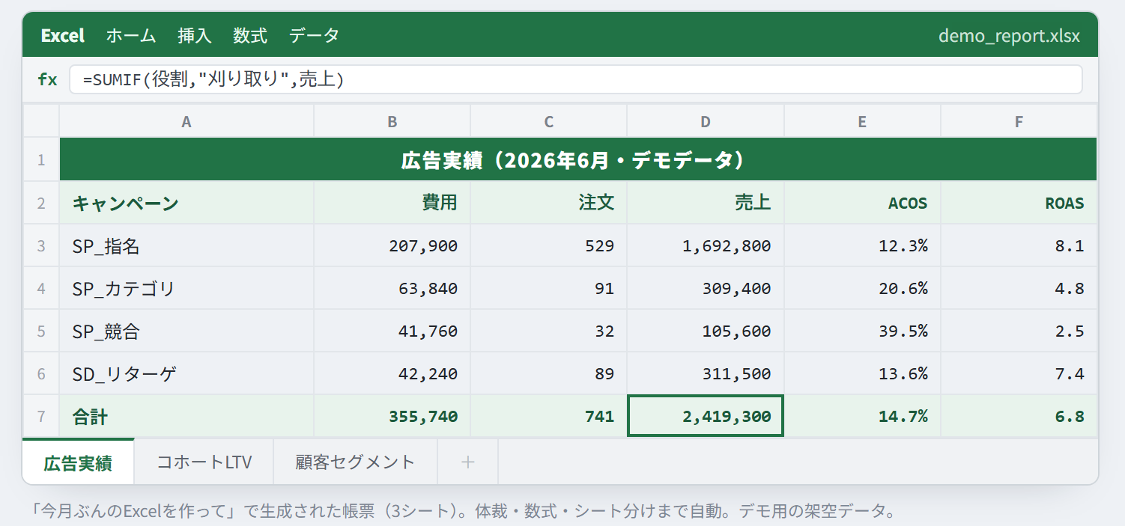
Task: Click the 注文 header cell
Action: [x=549, y=203]
